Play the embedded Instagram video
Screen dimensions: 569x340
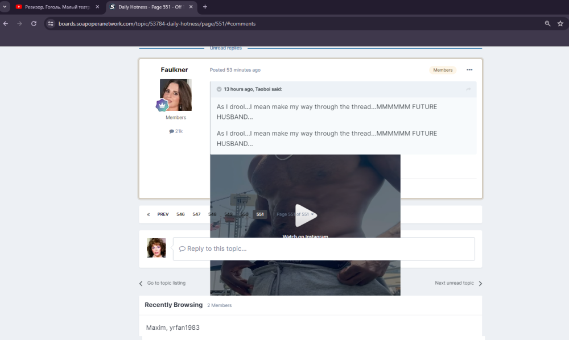(x=305, y=215)
